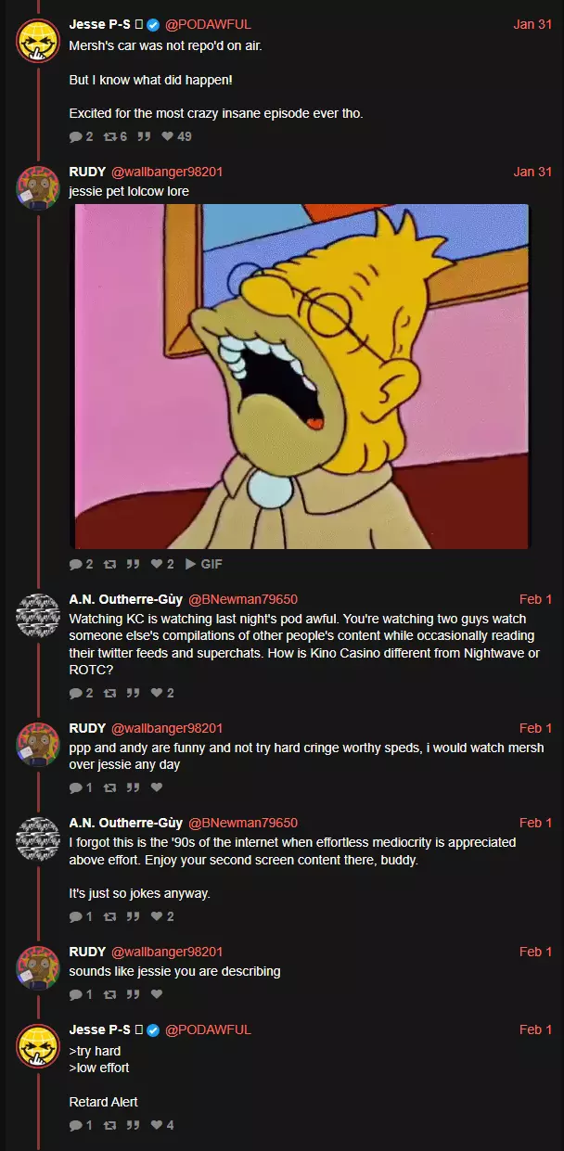Reply to 'effortless mediocrity' tweet
The image size is (564, 1151).
point(76,916)
